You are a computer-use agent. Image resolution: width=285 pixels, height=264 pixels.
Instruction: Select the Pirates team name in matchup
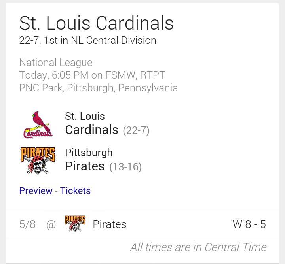tap(85, 166)
